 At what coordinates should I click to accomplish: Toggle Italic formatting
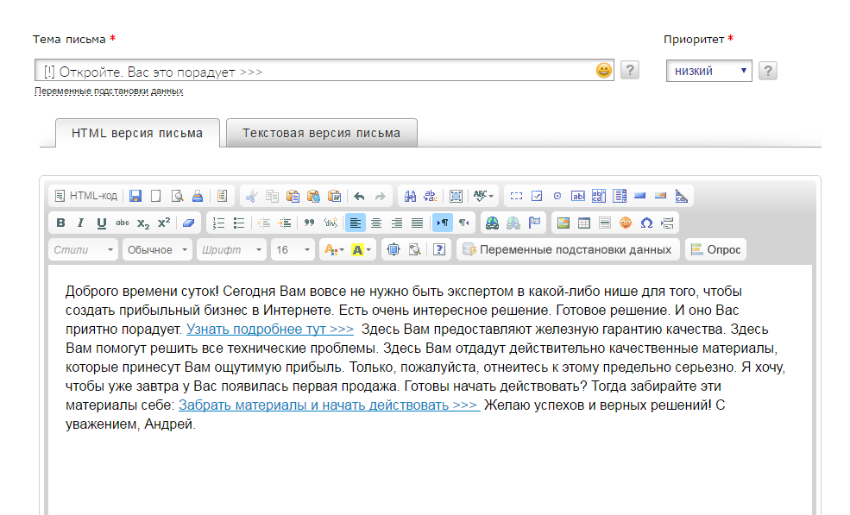81,223
